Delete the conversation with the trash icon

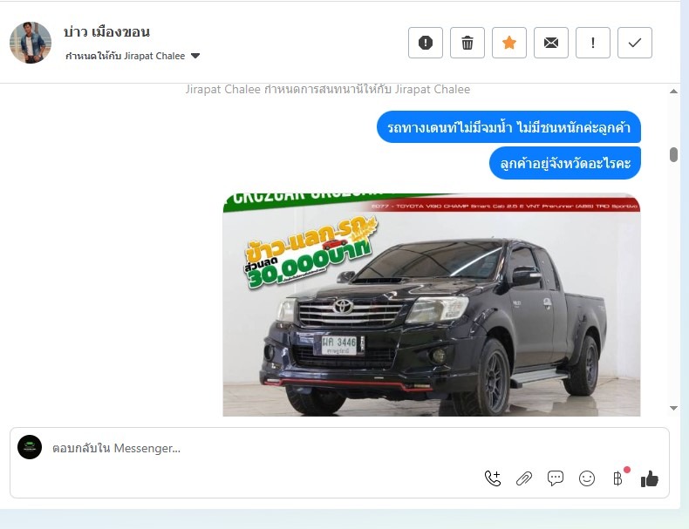pos(467,43)
